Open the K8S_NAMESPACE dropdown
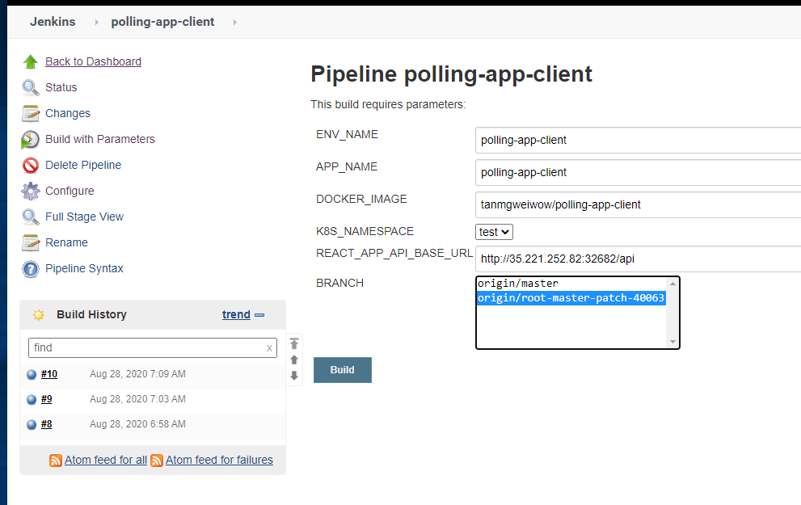 pos(495,232)
